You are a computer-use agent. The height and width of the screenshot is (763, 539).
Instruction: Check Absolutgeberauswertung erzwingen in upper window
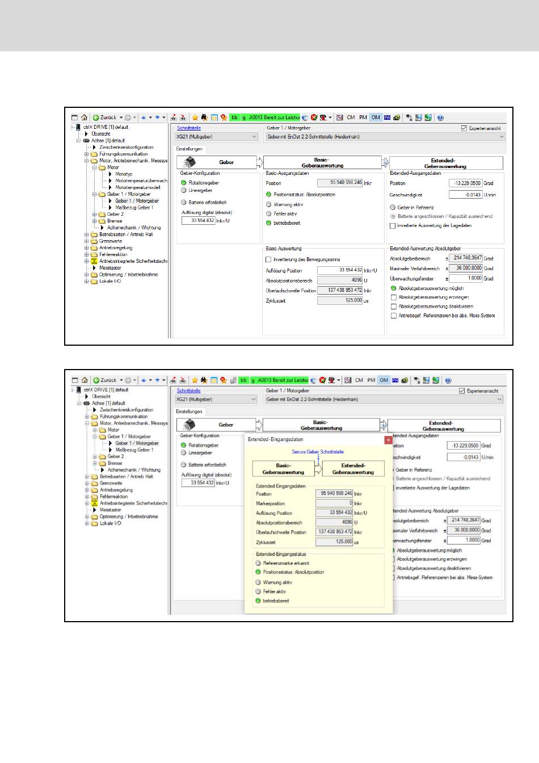click(x=393, y=297)
